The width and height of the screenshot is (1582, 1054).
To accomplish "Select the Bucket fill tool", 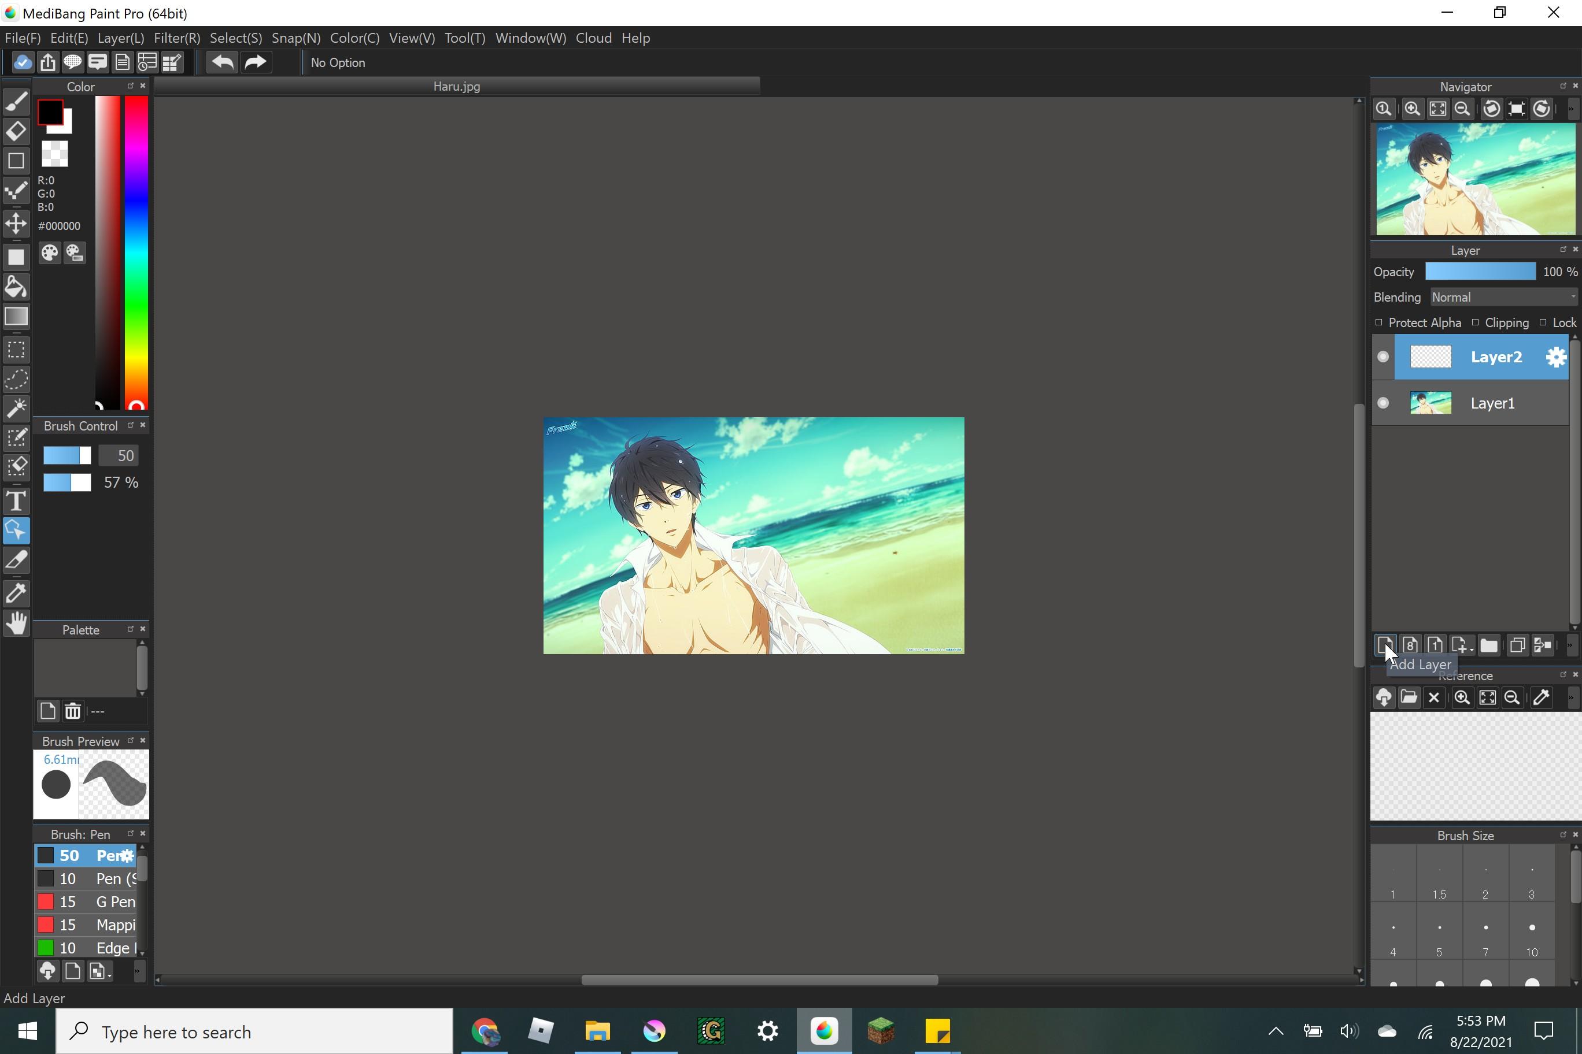I will coord(16,287).
